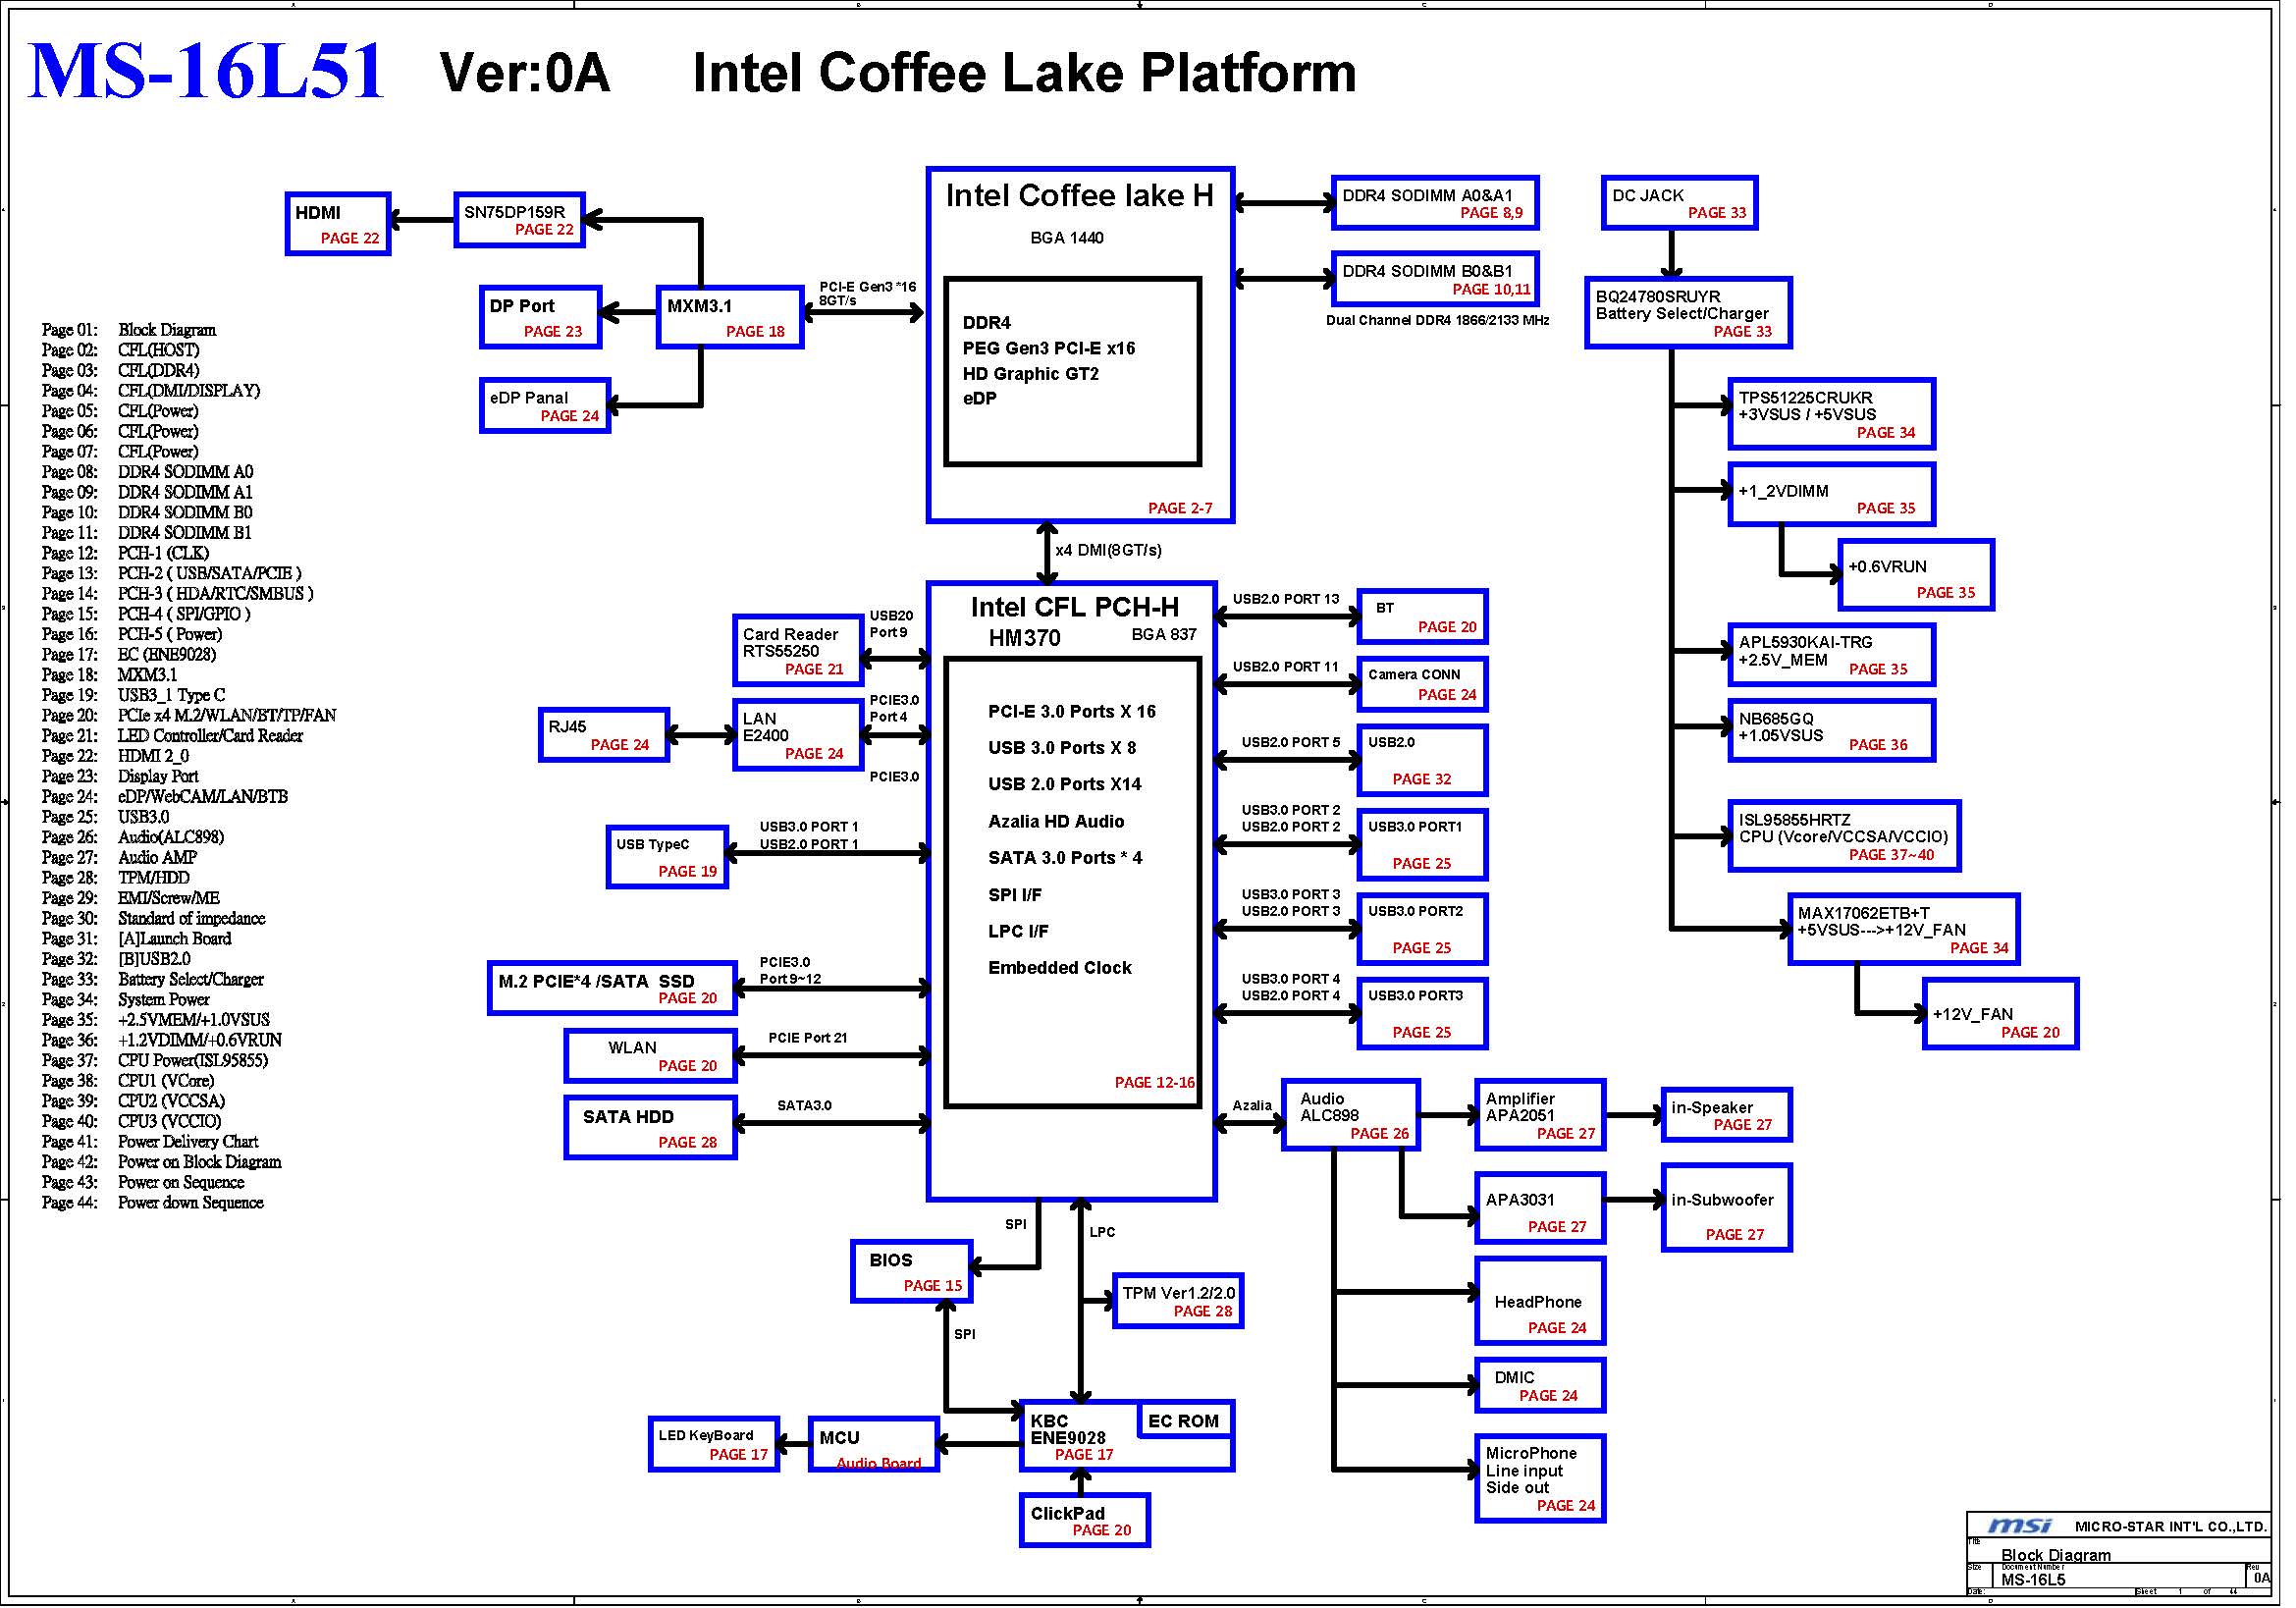Image resolution: width=2296 pixels, height=1608 pixels.
Task: Select the PEG Gen3 PCI-E x16 line
Action: (x=1049, y=348)
